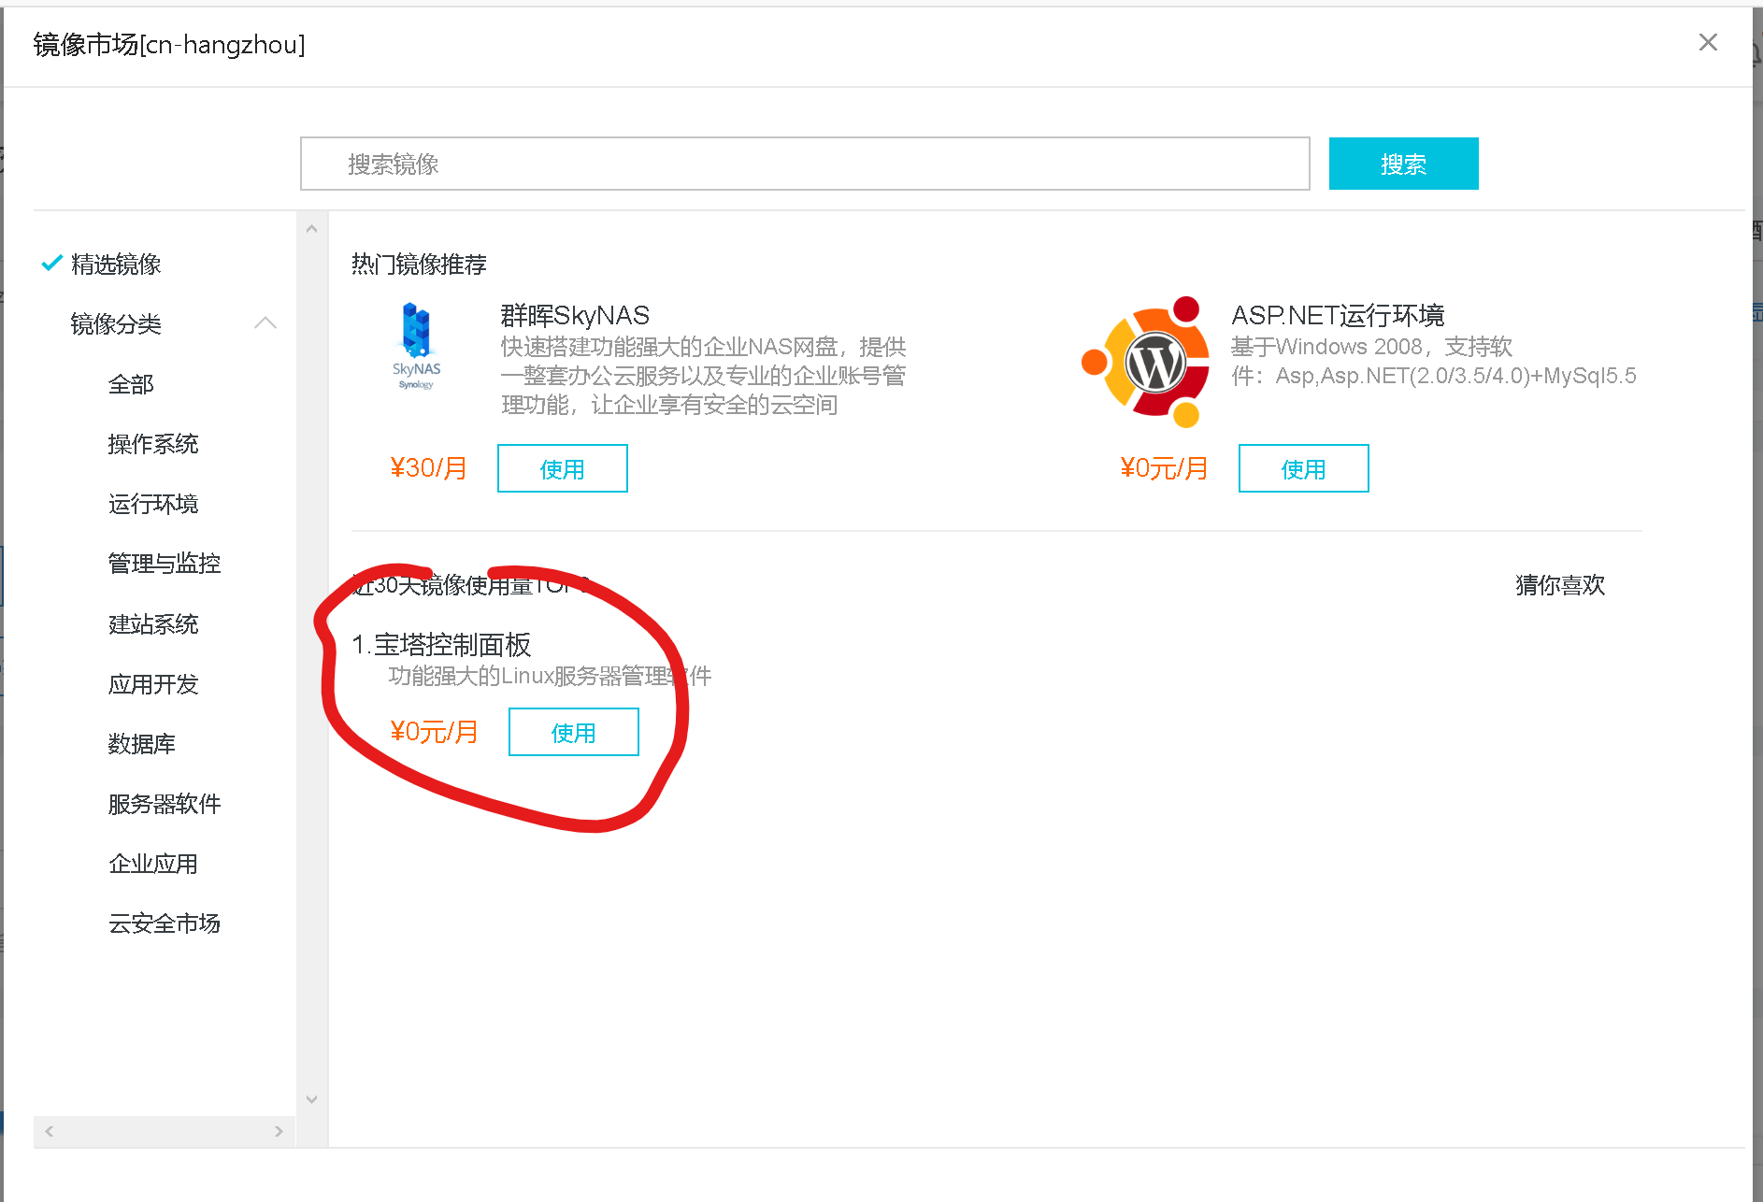Click the horizontal scroll left arrow

[x=50, y=1131]
